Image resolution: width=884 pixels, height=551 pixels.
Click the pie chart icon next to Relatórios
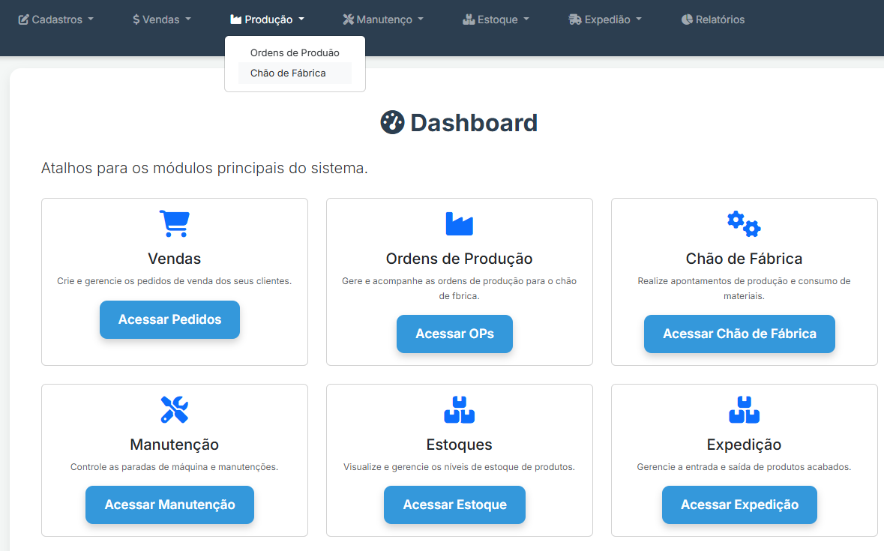pos(687,19)
